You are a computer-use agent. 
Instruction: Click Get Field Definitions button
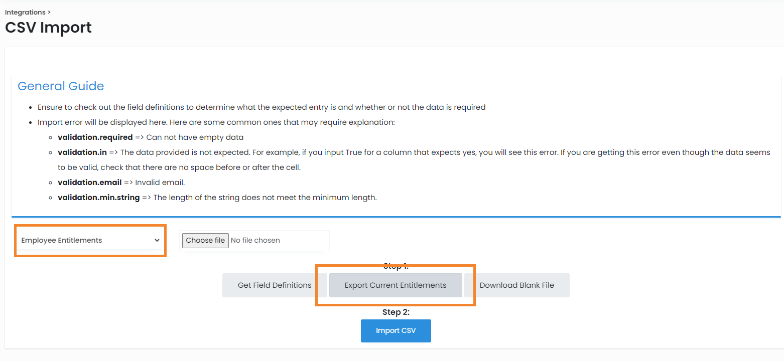pyautogui.click(x=275, y=285)
